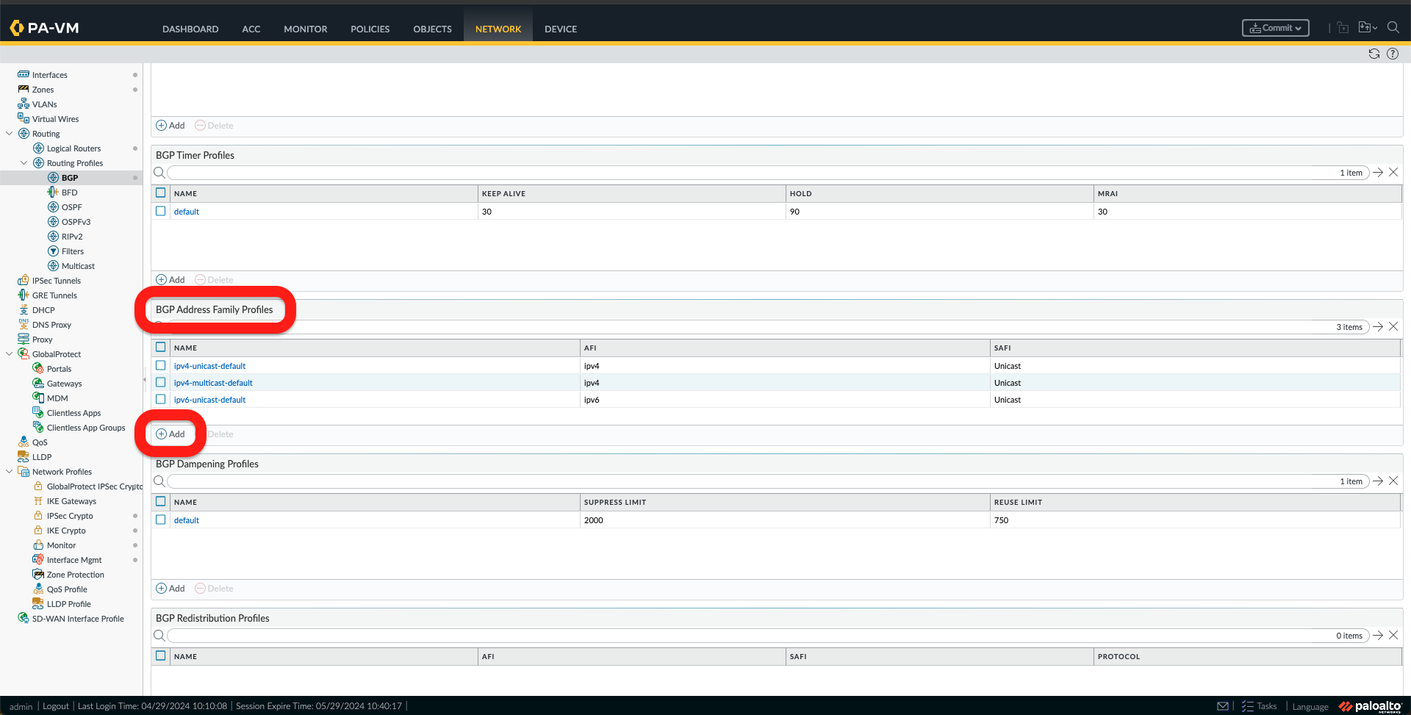Screen dimensions: 1411x715
Task: Open the help icon near top right
Action: (1393, 54)
